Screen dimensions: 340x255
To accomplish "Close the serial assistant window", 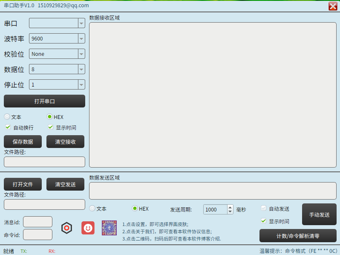I will tap(333, 6).
